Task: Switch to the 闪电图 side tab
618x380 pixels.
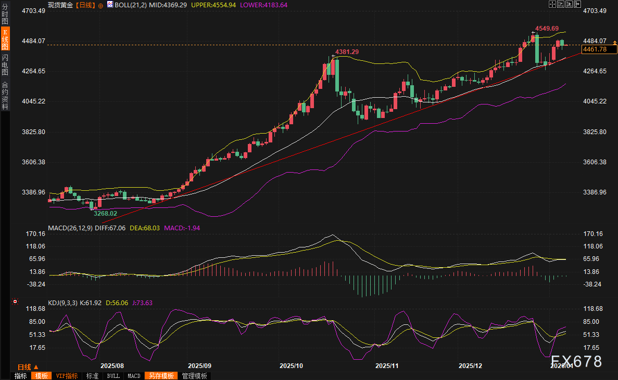Action: tap(5, 65)
